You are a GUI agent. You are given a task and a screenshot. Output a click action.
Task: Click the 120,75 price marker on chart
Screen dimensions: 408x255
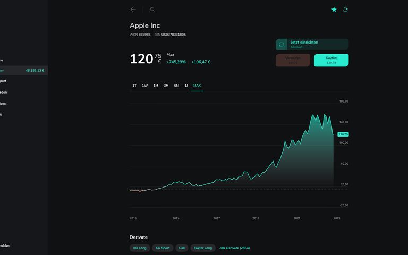[x=343, y=134]
